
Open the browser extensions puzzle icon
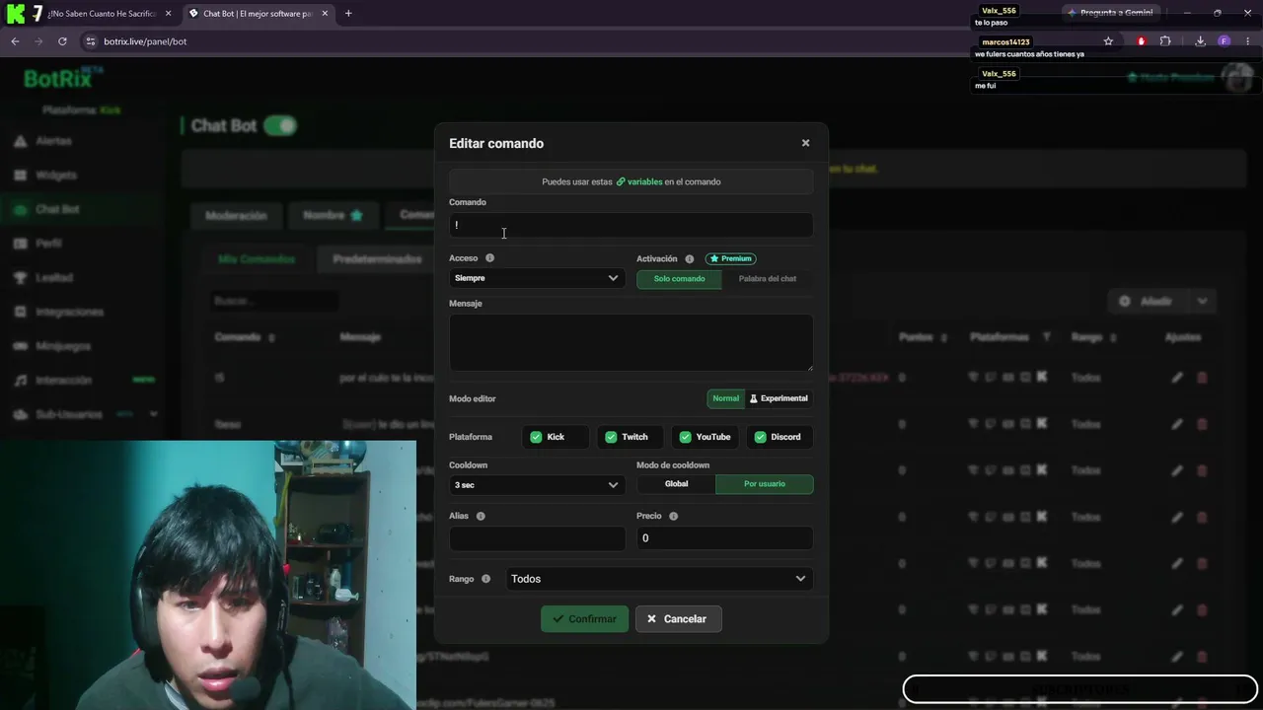(1165, 41)
